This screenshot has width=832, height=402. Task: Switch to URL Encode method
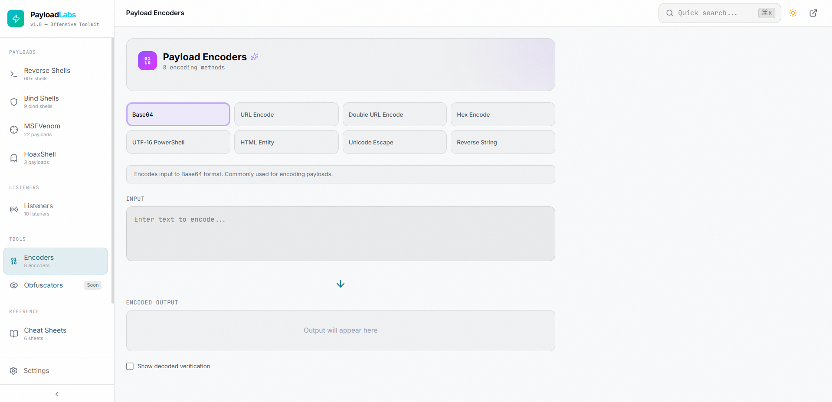click(x=286, y=114)
